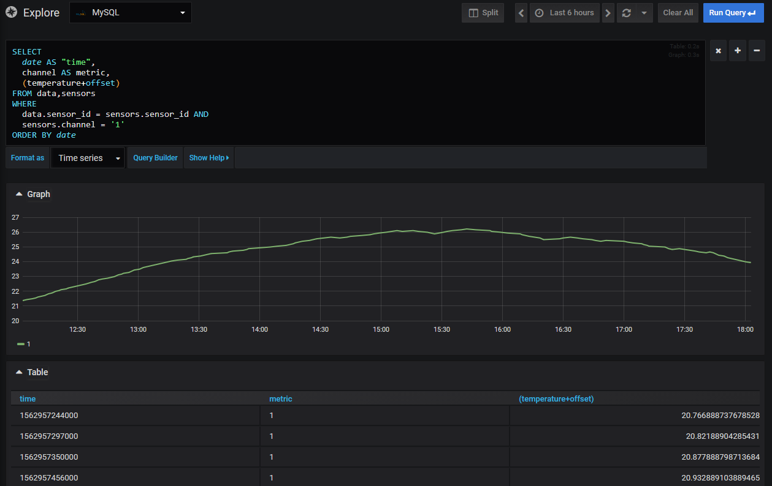Screen dimensions: 772x486
Task: Shift time range forward arrow
Action: (x=608, y=13)
